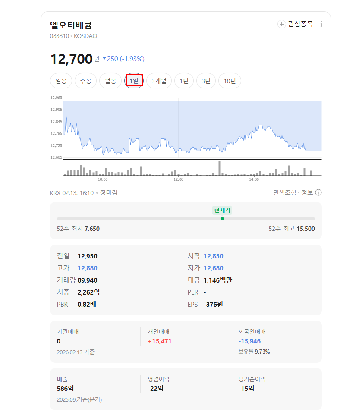Click the 장마감 market status text

point(108,192)
